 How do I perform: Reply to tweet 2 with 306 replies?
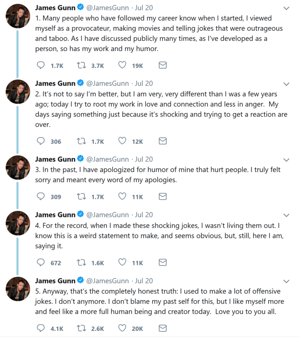click(x=41, y=141)
